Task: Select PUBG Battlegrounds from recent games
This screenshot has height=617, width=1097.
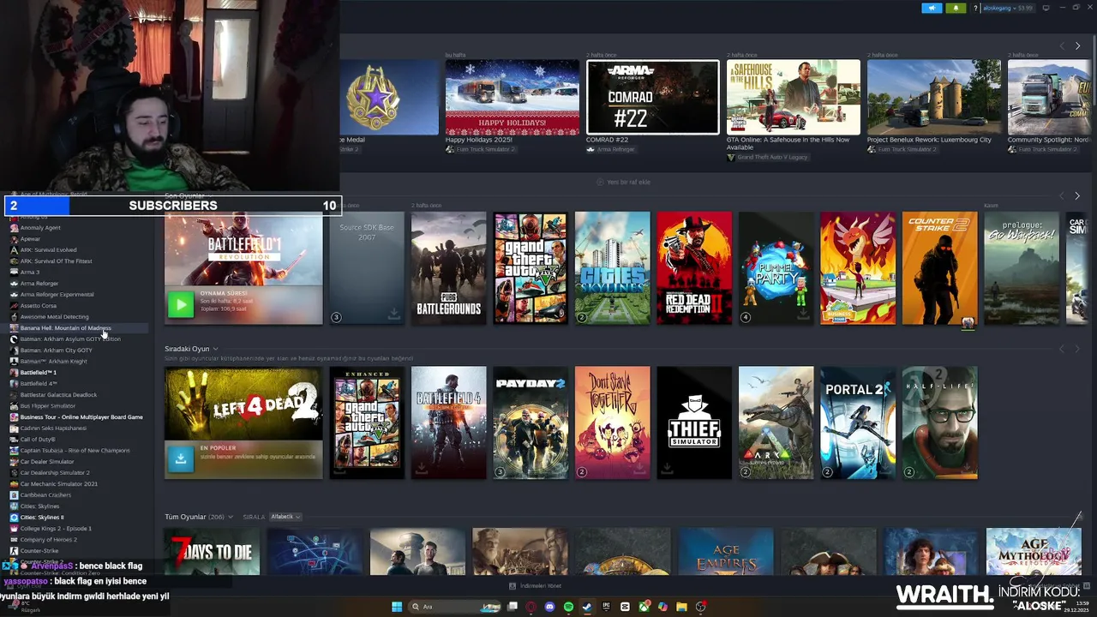Action: tap(448, 268)
